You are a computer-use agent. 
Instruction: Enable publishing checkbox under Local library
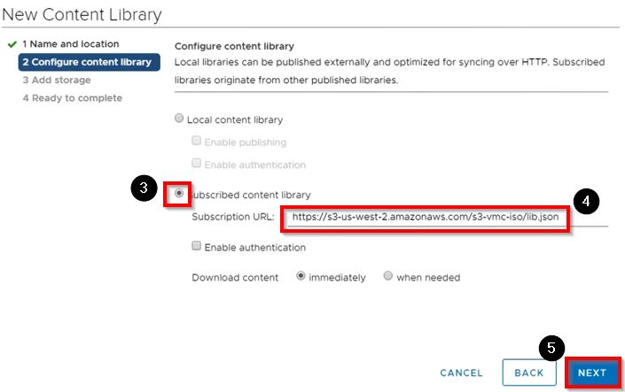[197, 142]
